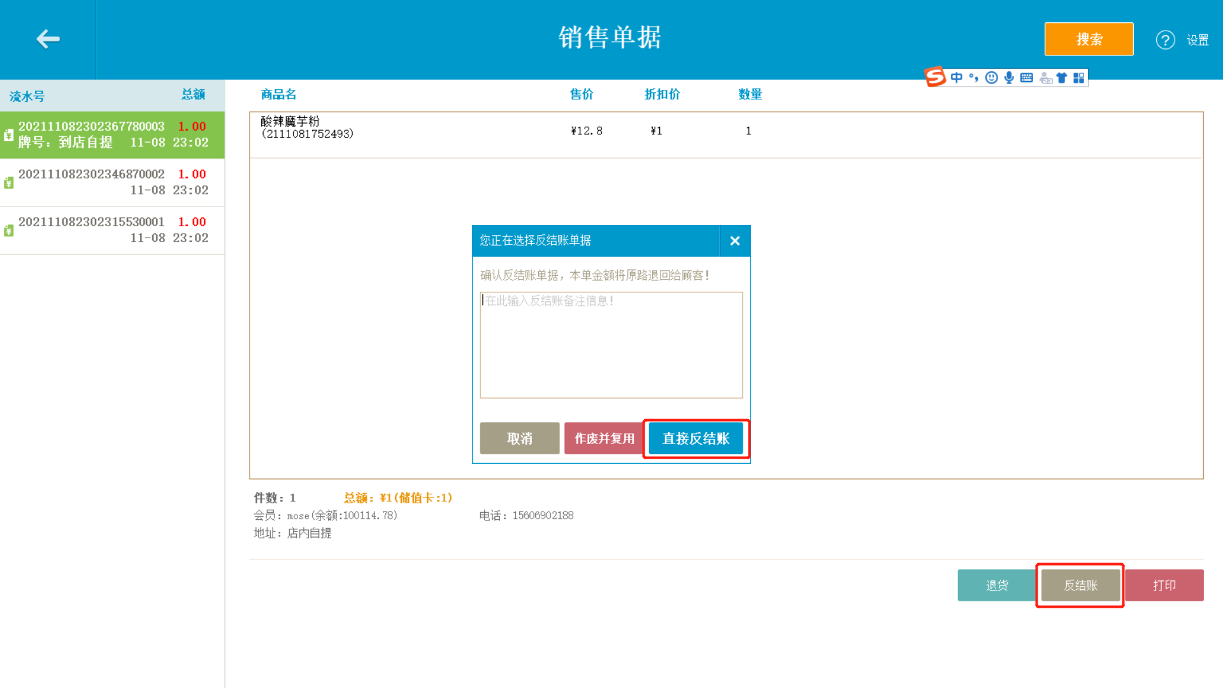Screen dimensions: 1223x688
Task: Click the 折扣价 column header
Action: (662, 94)
